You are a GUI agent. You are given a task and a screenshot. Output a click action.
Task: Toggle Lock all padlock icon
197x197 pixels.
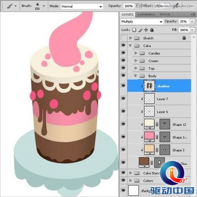click(x=152, y=30)
